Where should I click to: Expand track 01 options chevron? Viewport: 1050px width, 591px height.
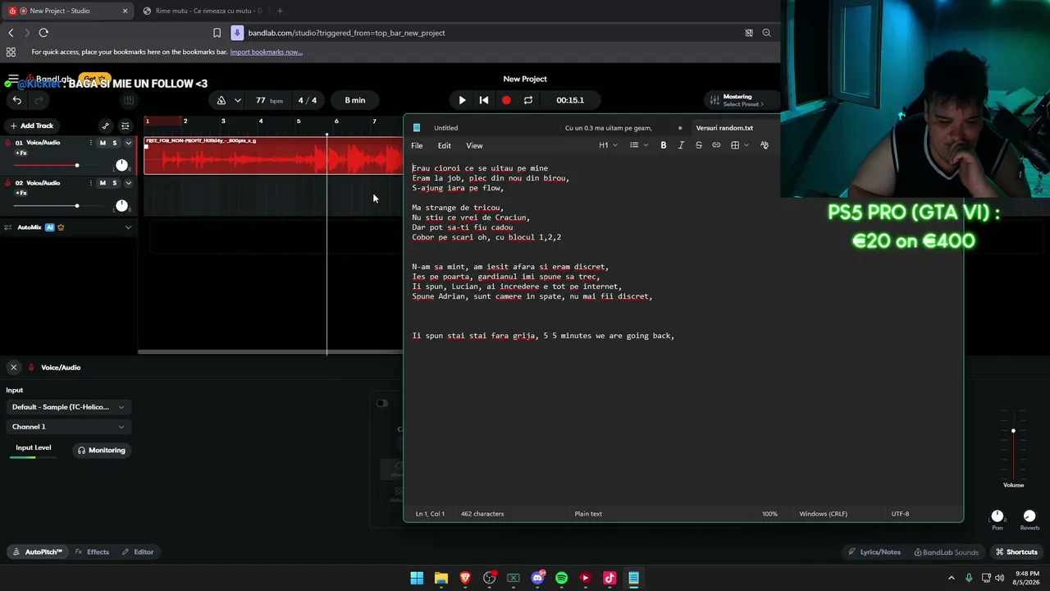(128, 143)
